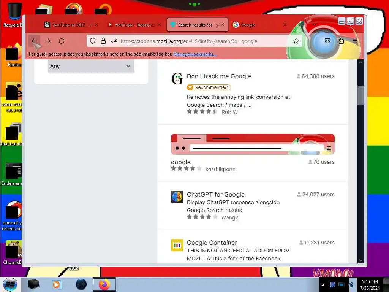Click the Google Container yellow icon
389x292 pixels.
pyautogui.click(x=177, y=245)
